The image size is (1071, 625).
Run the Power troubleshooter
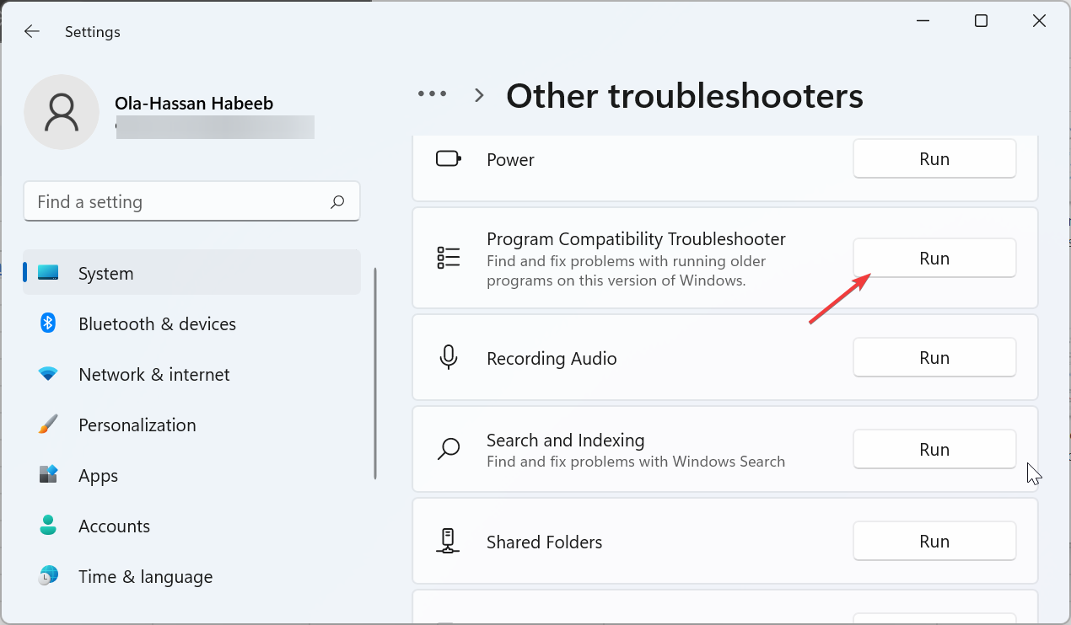click(934, 159)
